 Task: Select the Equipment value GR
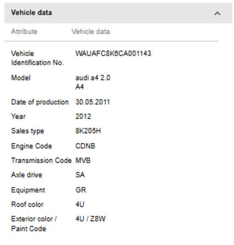80,190
